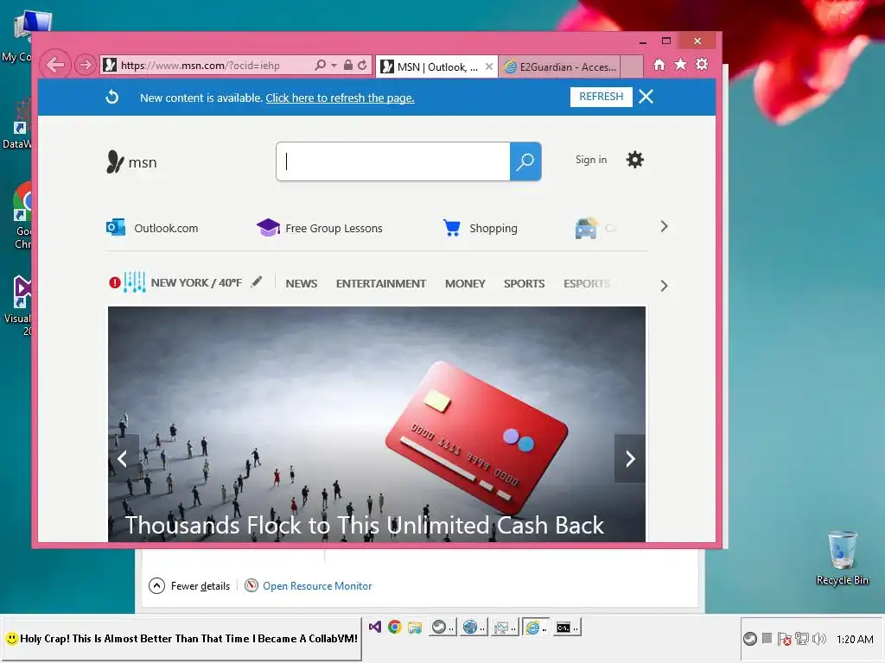The width and height of the screenshot is (885, 663).
Task: Click the Sign in link
Action: [591, 160]
